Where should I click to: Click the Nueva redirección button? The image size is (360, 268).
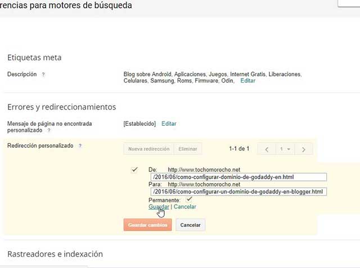(x=148, y=149)
